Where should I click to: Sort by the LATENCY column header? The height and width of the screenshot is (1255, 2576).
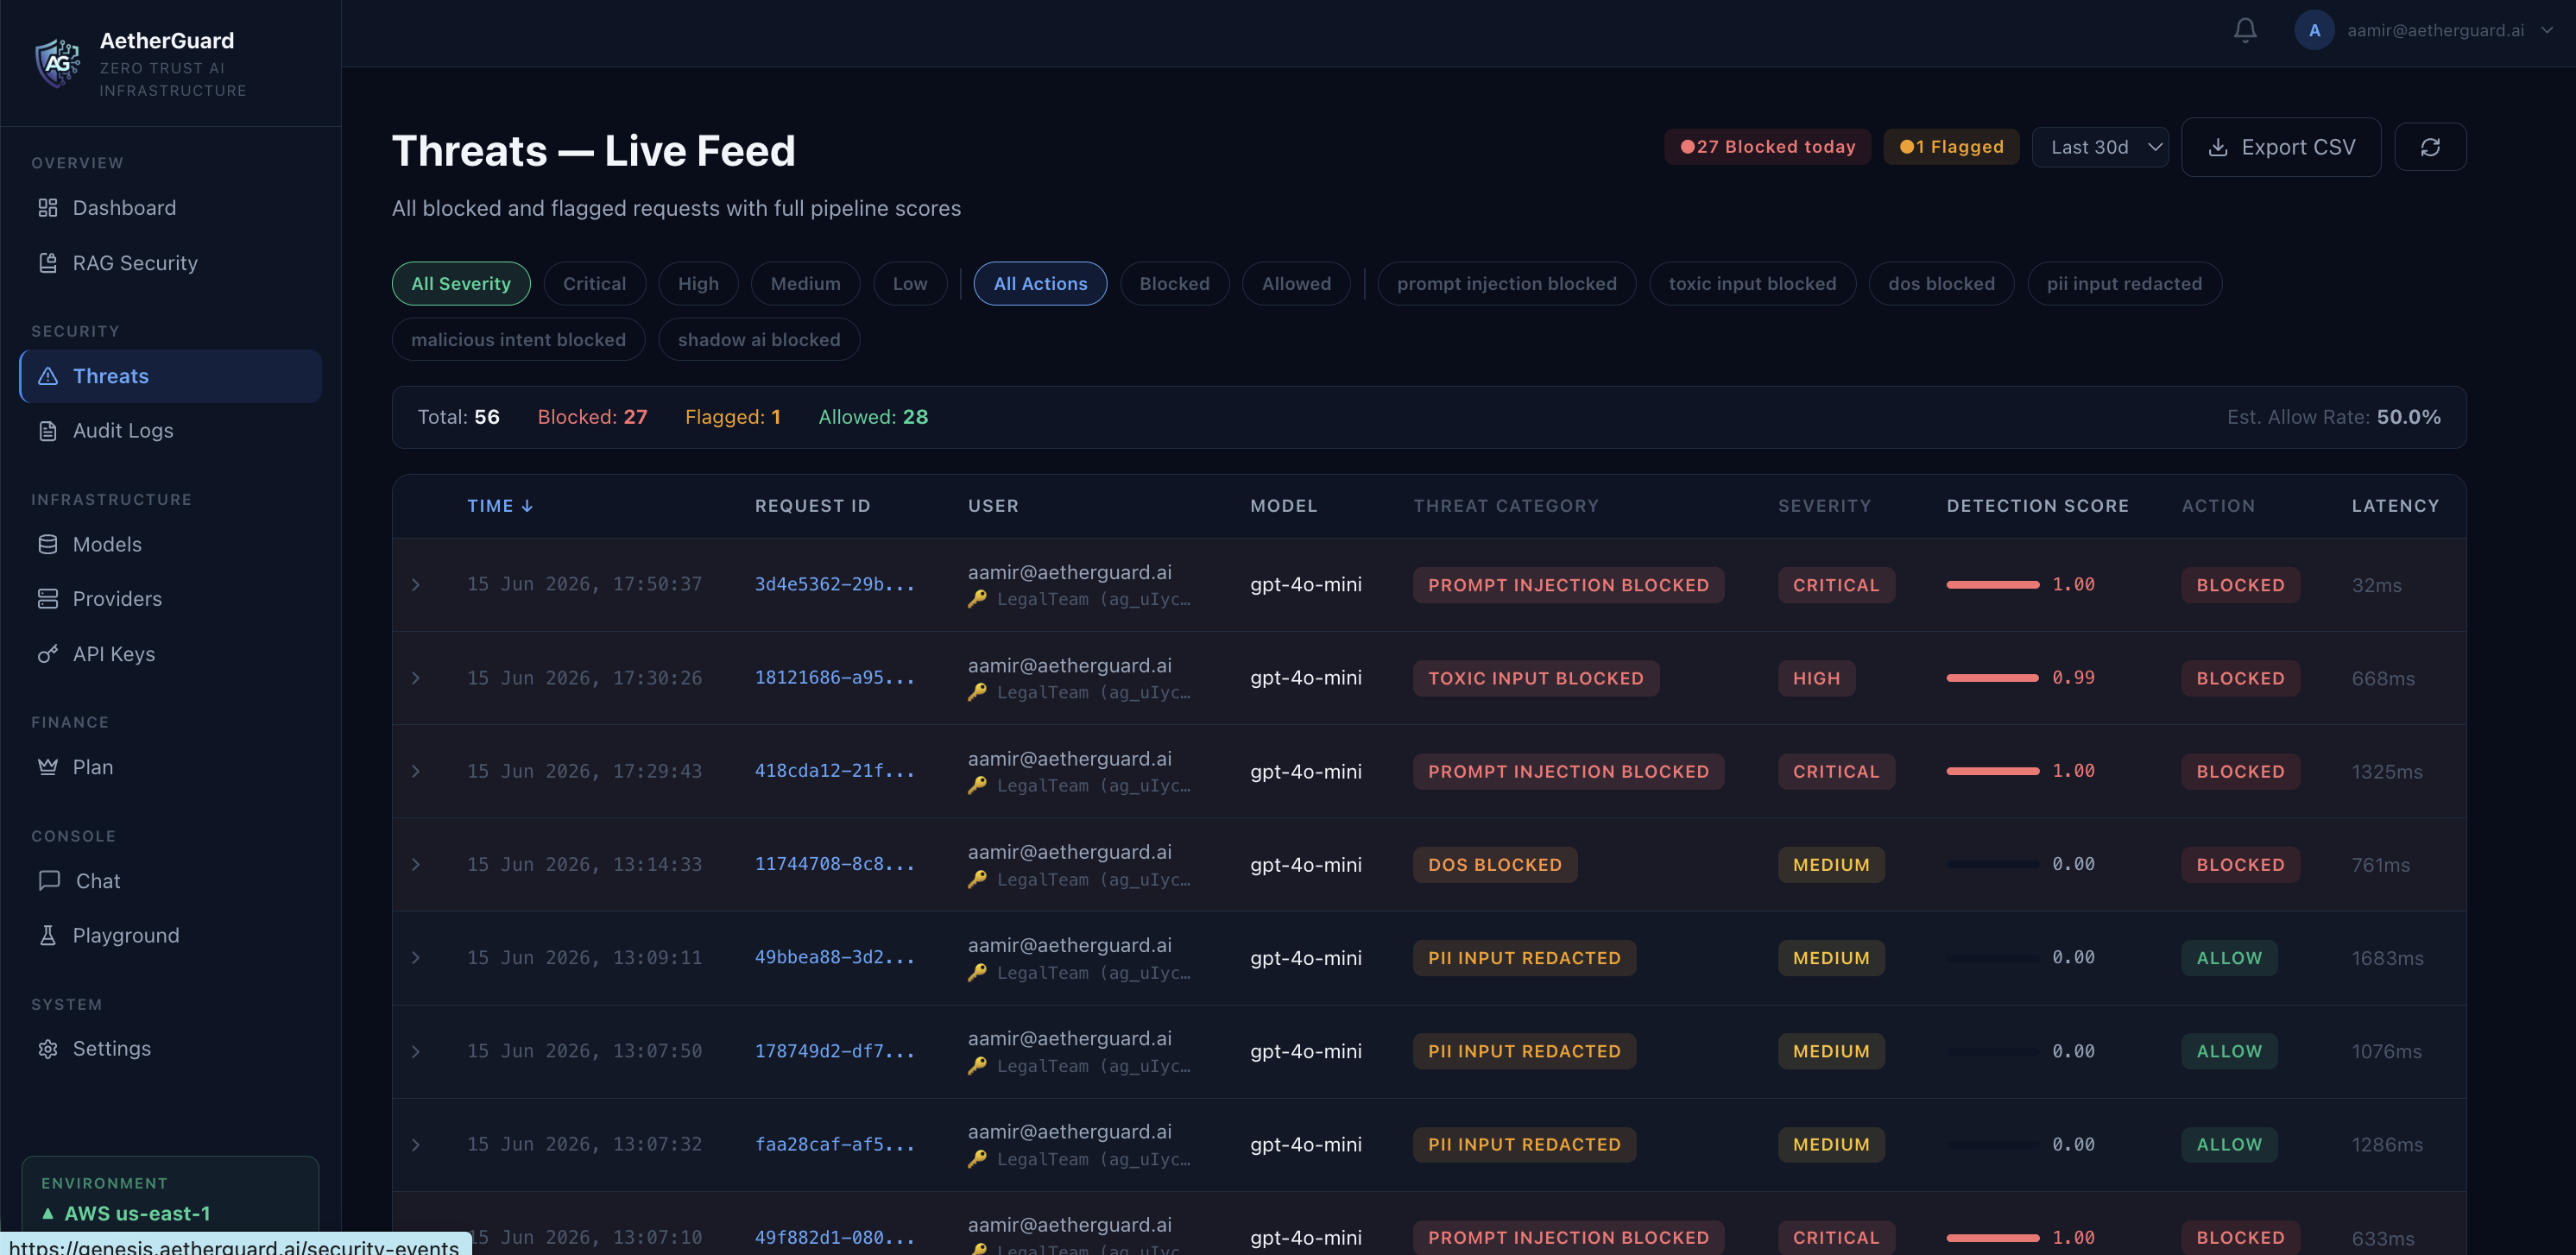click(2395, 506)
